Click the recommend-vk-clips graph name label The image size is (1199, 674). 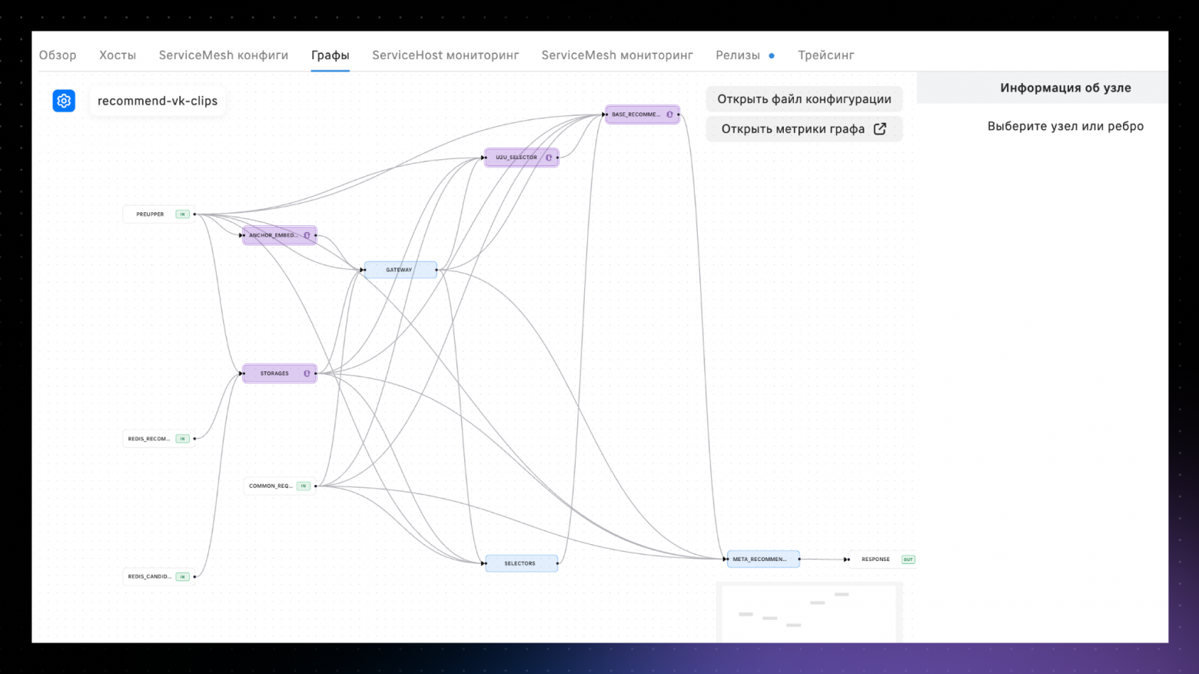158,101
